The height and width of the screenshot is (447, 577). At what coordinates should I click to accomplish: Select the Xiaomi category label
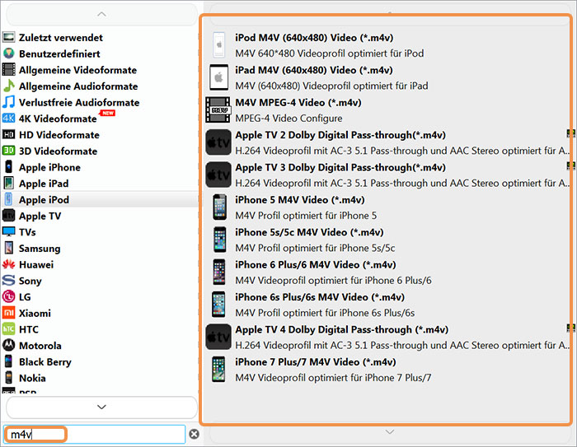click(35, 313)
